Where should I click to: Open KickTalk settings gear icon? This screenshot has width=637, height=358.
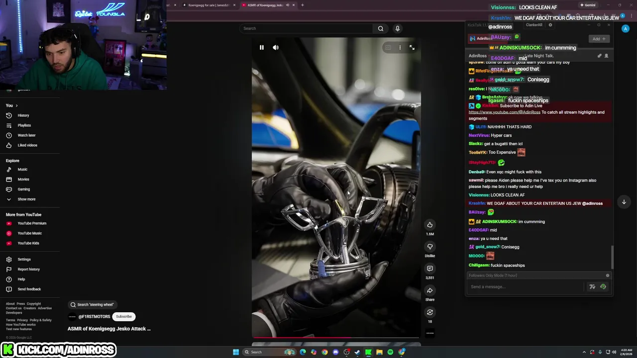[x=550, y=25]
